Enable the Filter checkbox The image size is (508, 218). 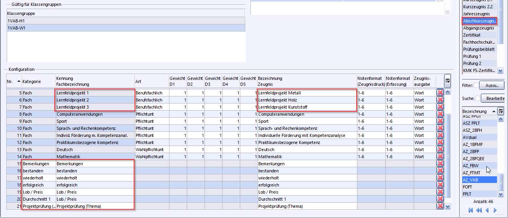[476, 85]
